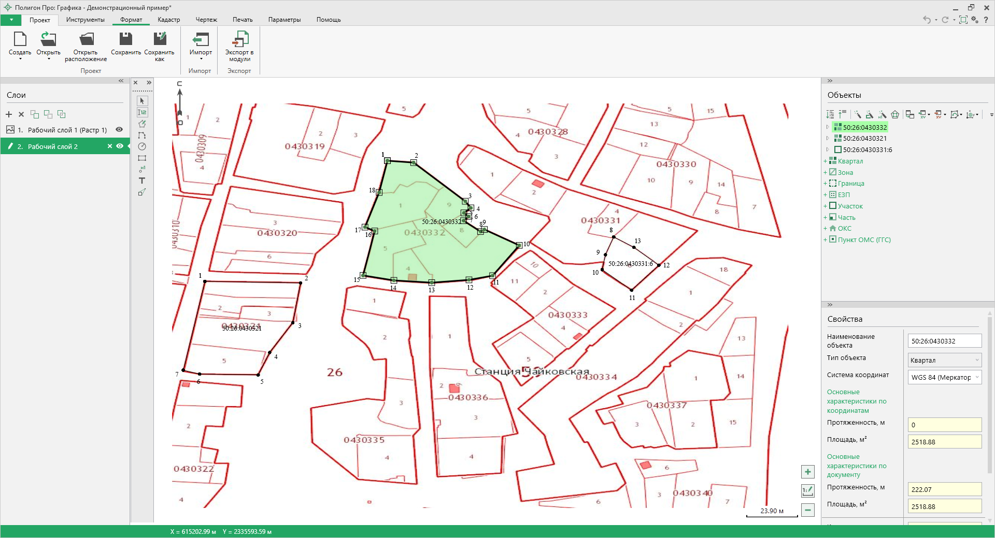This screenshot has height=538, width=995.
Task: Click the Импорт icon in ribbon
Action: (x=201, y=40)
